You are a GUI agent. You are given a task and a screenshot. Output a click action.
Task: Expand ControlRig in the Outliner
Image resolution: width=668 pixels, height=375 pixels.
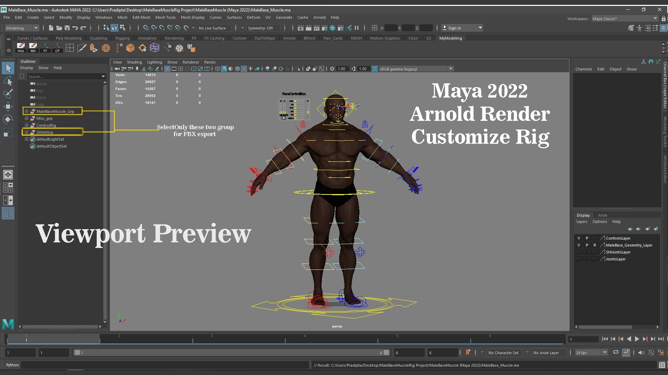pos(26,125)
